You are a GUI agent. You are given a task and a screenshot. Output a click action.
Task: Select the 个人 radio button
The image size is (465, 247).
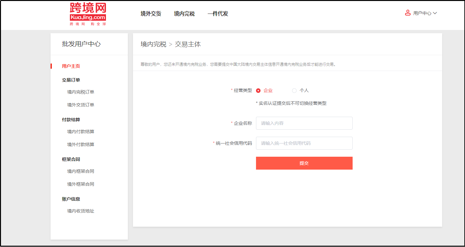tap(294, 91)
